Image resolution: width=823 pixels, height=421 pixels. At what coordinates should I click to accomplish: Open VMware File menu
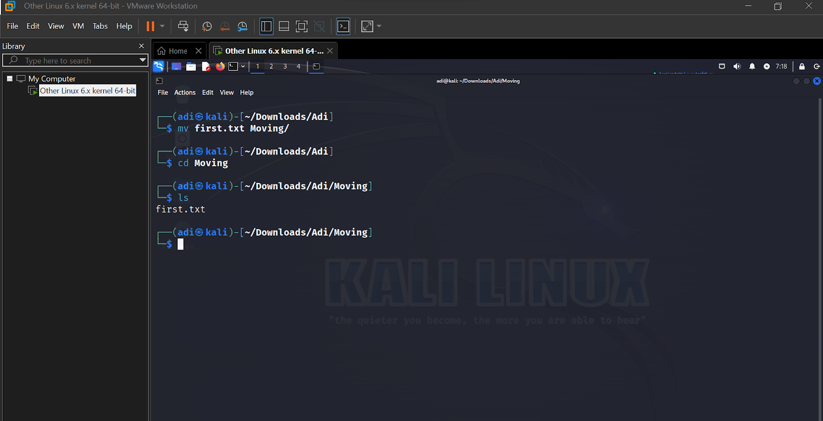[x=12, y=26]
